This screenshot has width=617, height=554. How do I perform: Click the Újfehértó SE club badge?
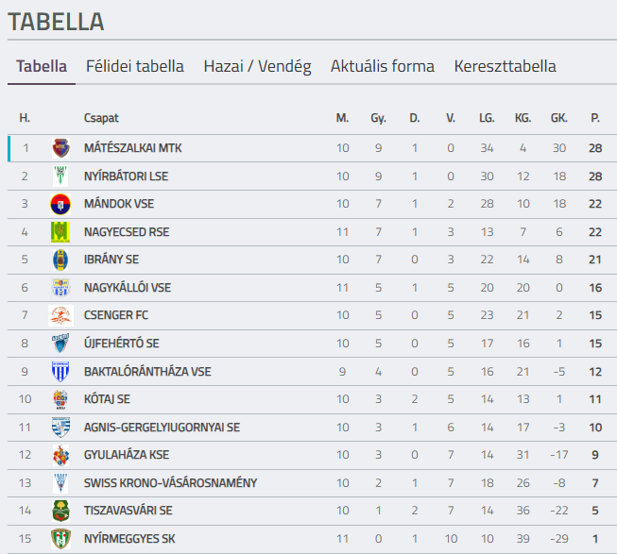[x=60, y=344]
